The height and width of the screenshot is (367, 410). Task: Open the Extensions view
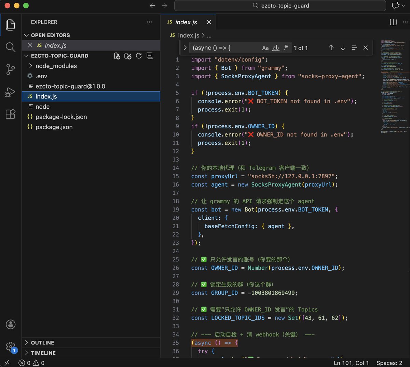coord(11,114)
